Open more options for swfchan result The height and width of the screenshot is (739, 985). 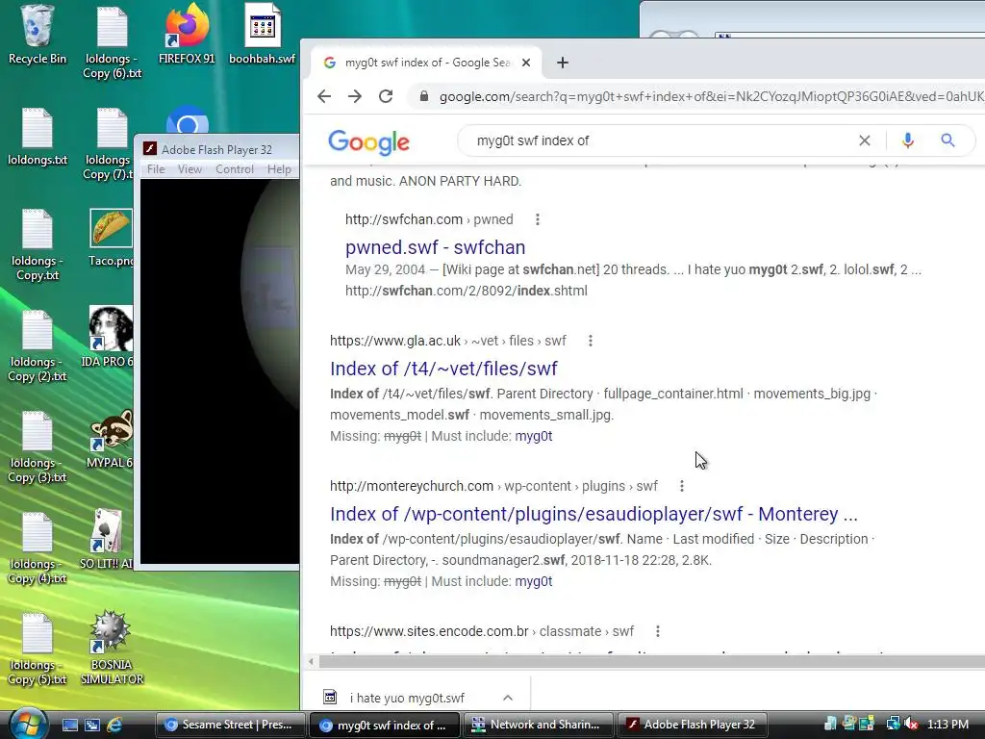pos(537,219)
